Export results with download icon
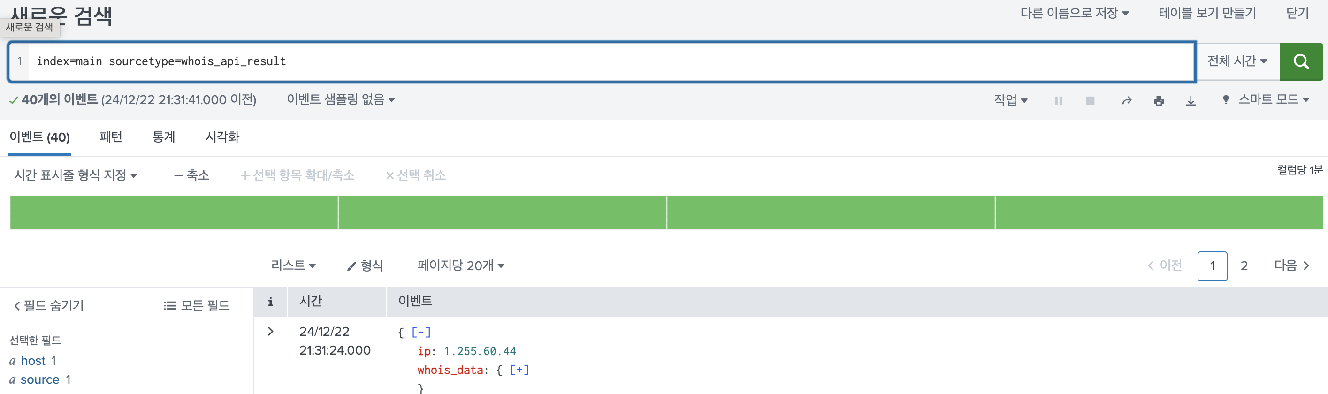This screenshot has width=1328, height=394. pyautogui.click(x=1191, y=100)
